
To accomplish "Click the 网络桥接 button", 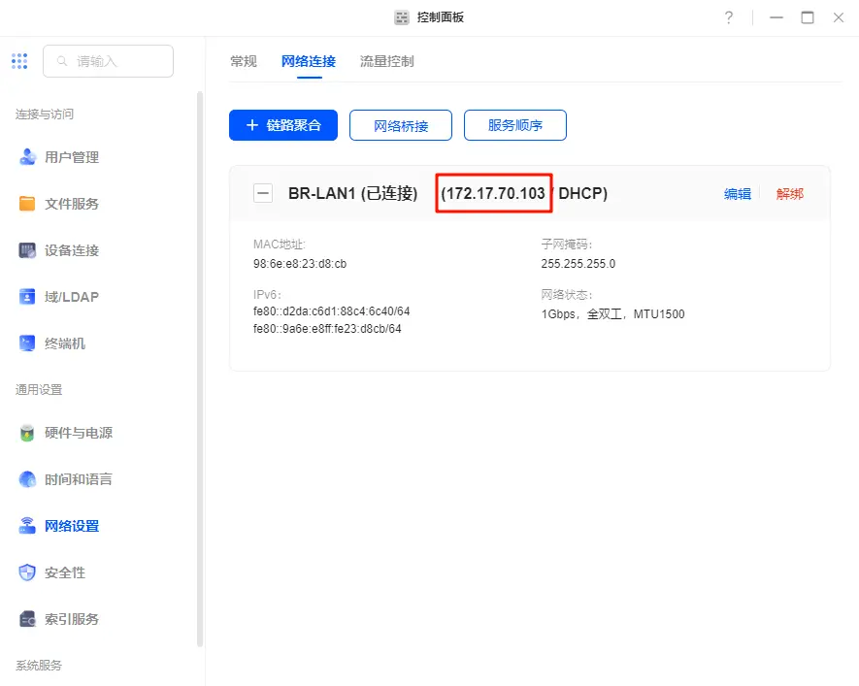I will [401, 125].
